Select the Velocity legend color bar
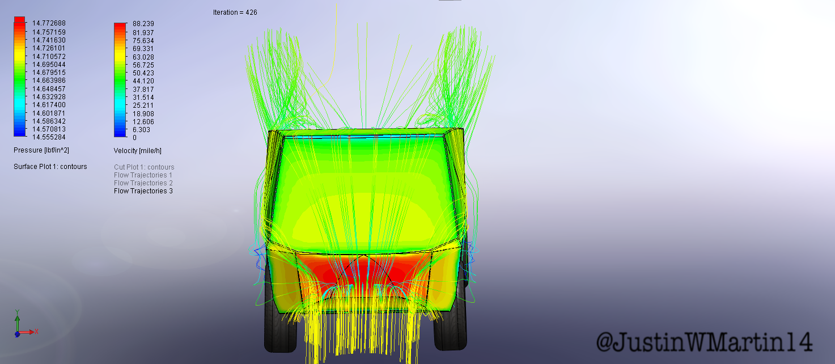 coord(120,80)
